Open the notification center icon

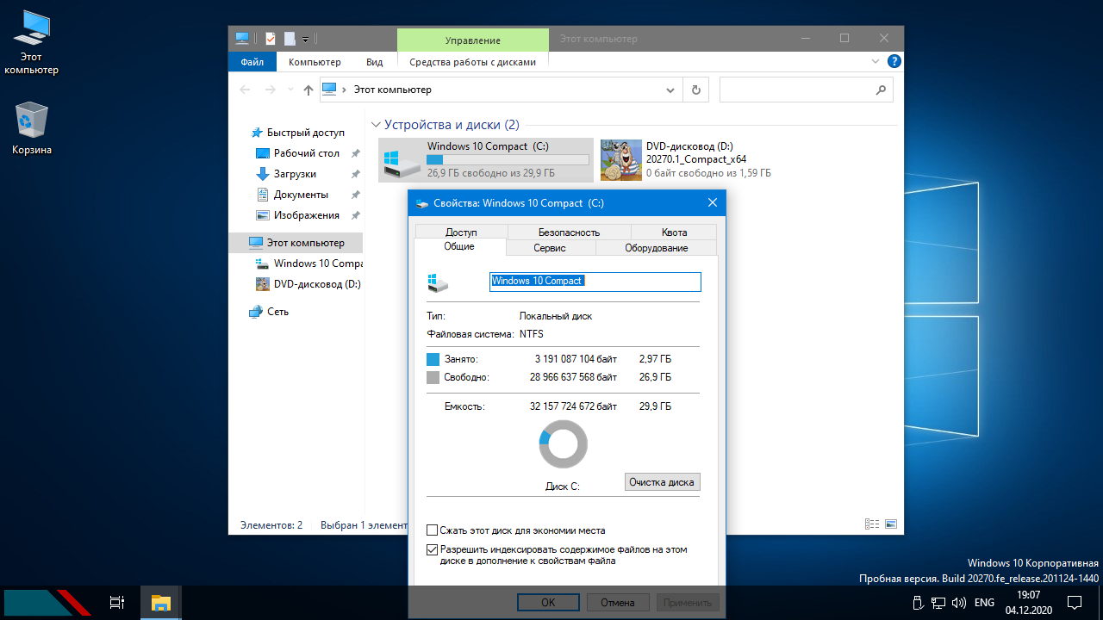tap(1074, 603)
